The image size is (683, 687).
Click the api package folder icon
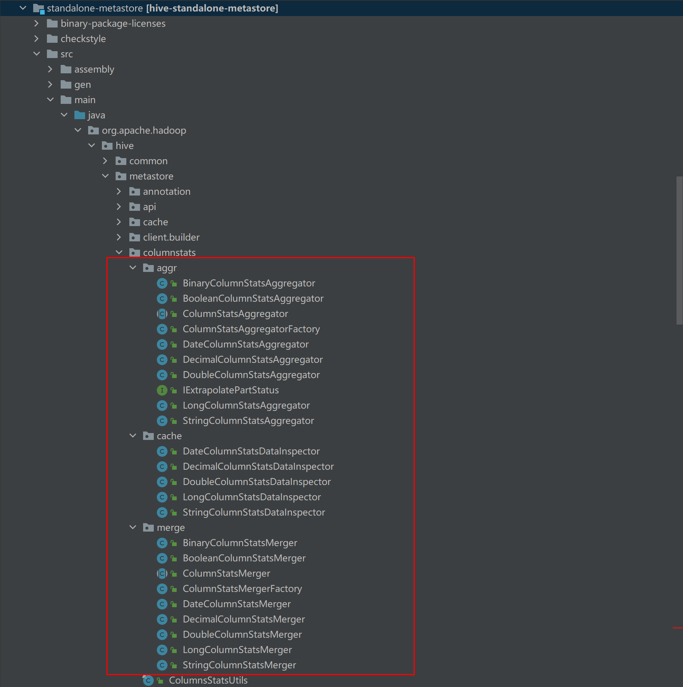[135, 207]
